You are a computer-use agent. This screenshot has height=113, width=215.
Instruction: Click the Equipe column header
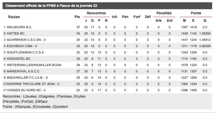click(x=14, y=17)
